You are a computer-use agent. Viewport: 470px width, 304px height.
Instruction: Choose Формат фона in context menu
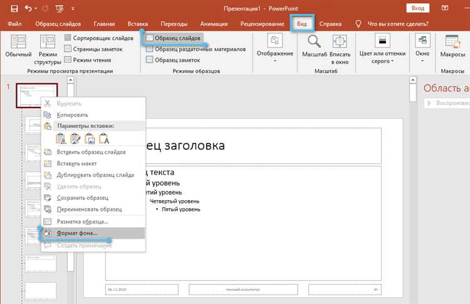point(77,233)
